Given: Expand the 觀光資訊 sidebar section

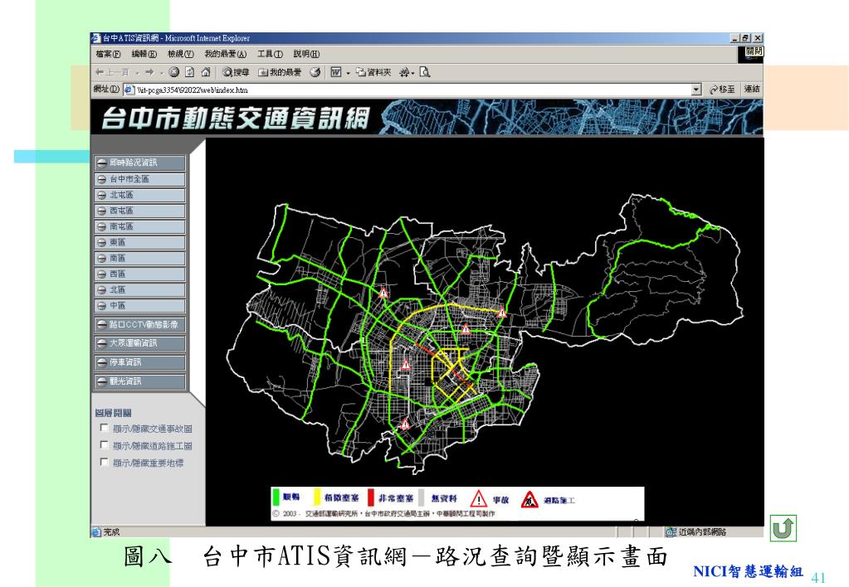Looking at the screenshot, I should 139,381.
